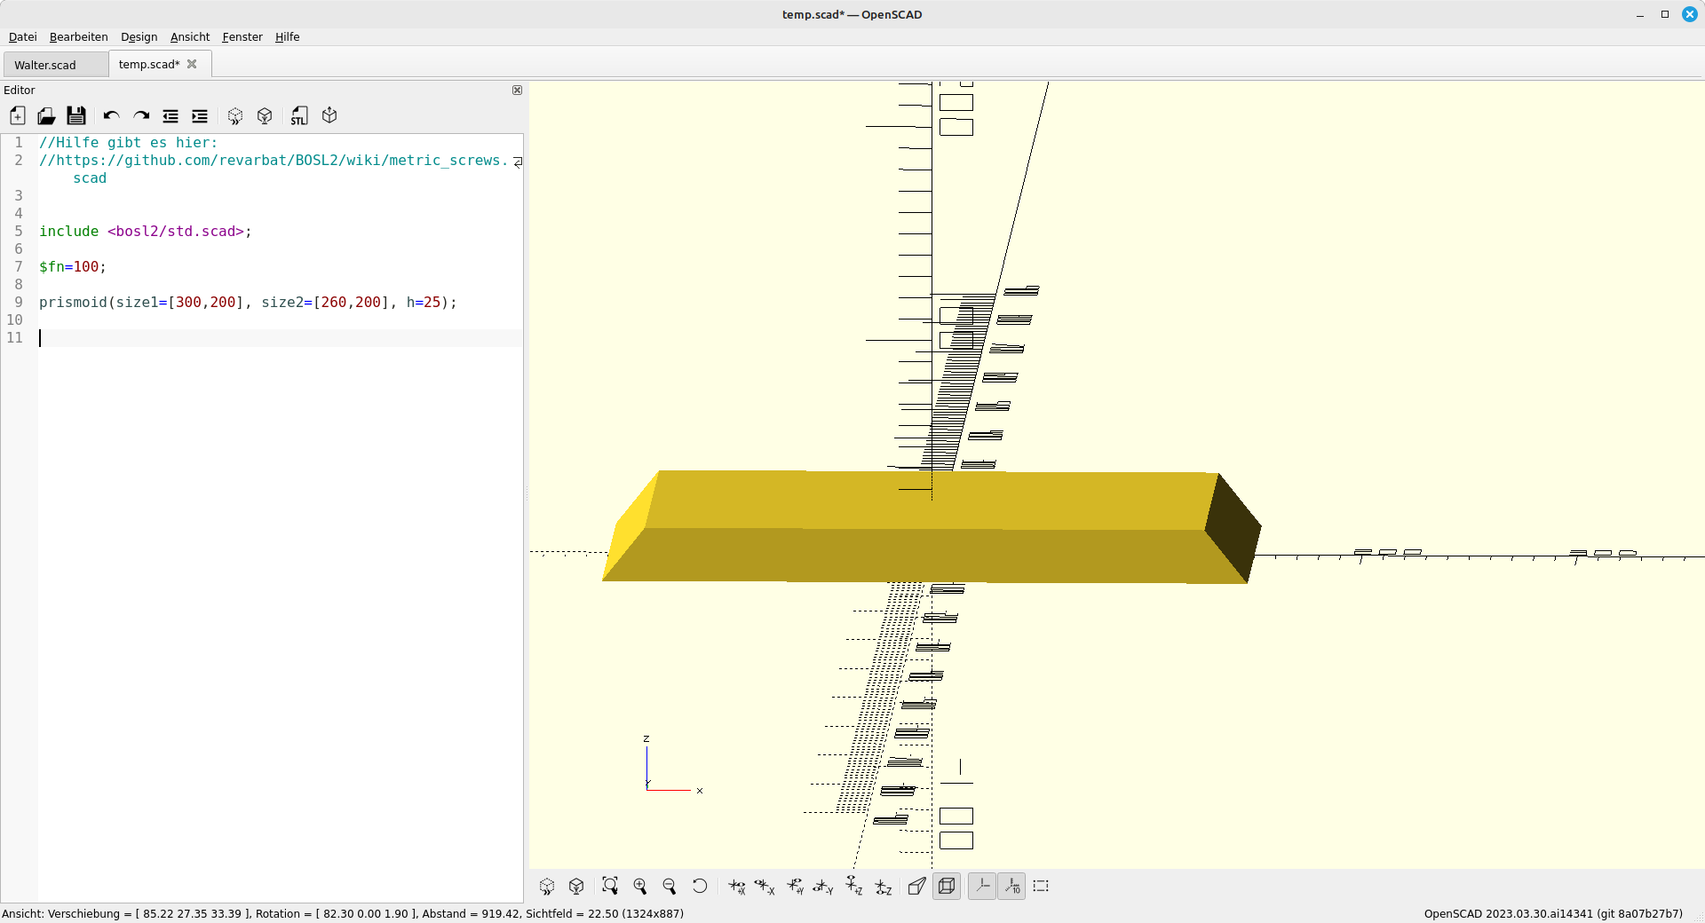Toggle the axes display
Viewport: 1705px width, 923px height.
point(982,886)
